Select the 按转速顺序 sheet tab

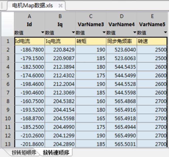[x=56, y=153]
